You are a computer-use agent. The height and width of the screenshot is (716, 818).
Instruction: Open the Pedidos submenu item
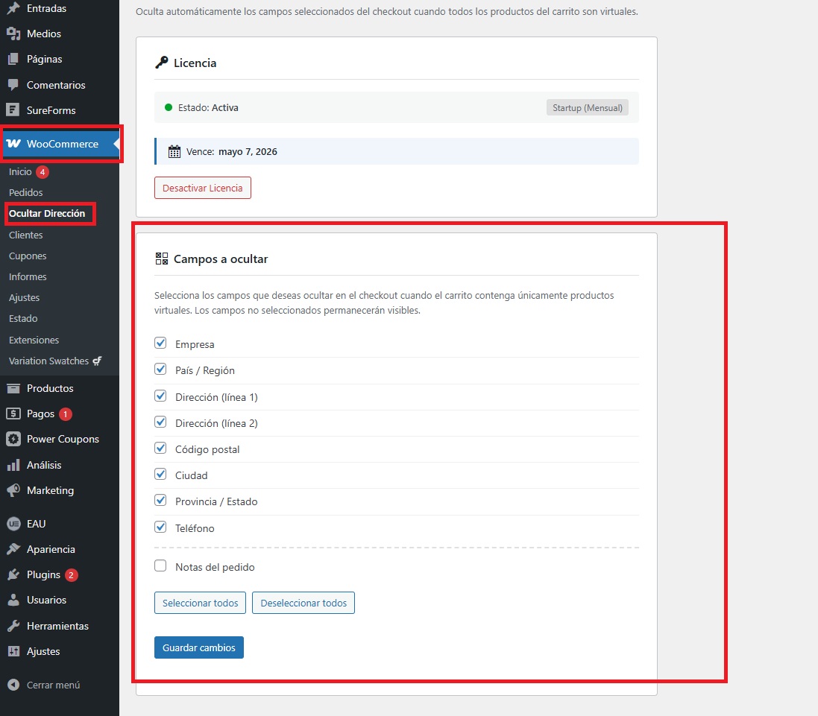26,192
